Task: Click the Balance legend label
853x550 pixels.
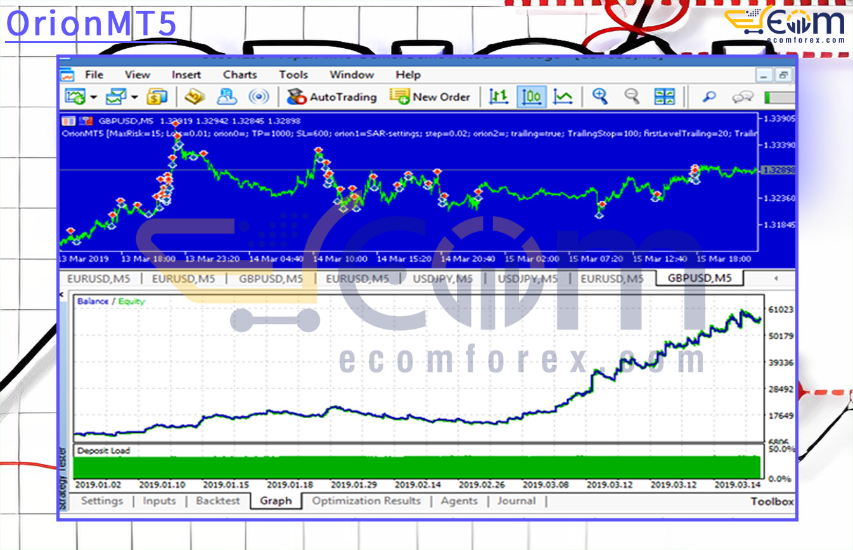Action: coord(93,302)
